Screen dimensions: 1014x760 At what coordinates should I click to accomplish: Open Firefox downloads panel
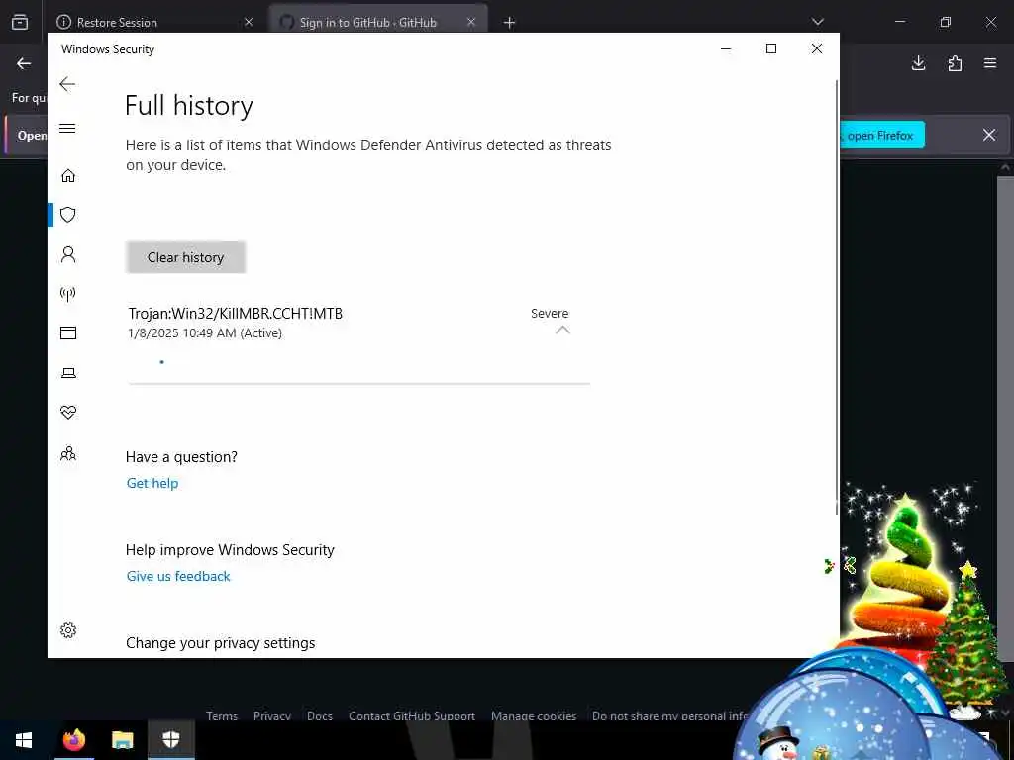[918, 63]
